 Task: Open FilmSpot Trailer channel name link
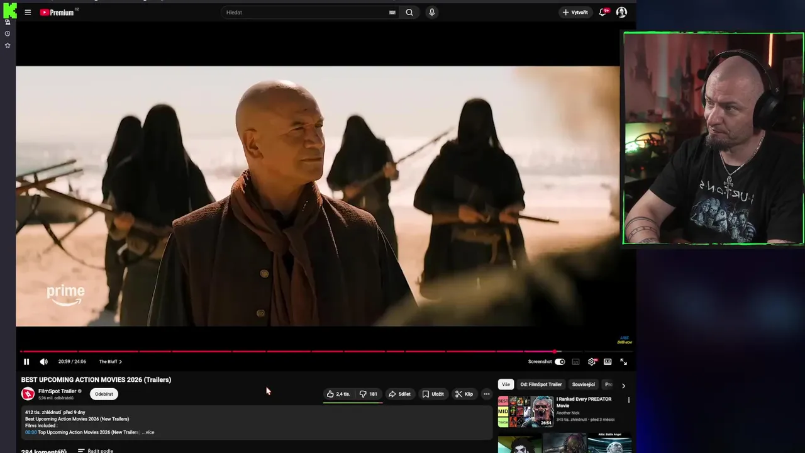coord(57,391)
